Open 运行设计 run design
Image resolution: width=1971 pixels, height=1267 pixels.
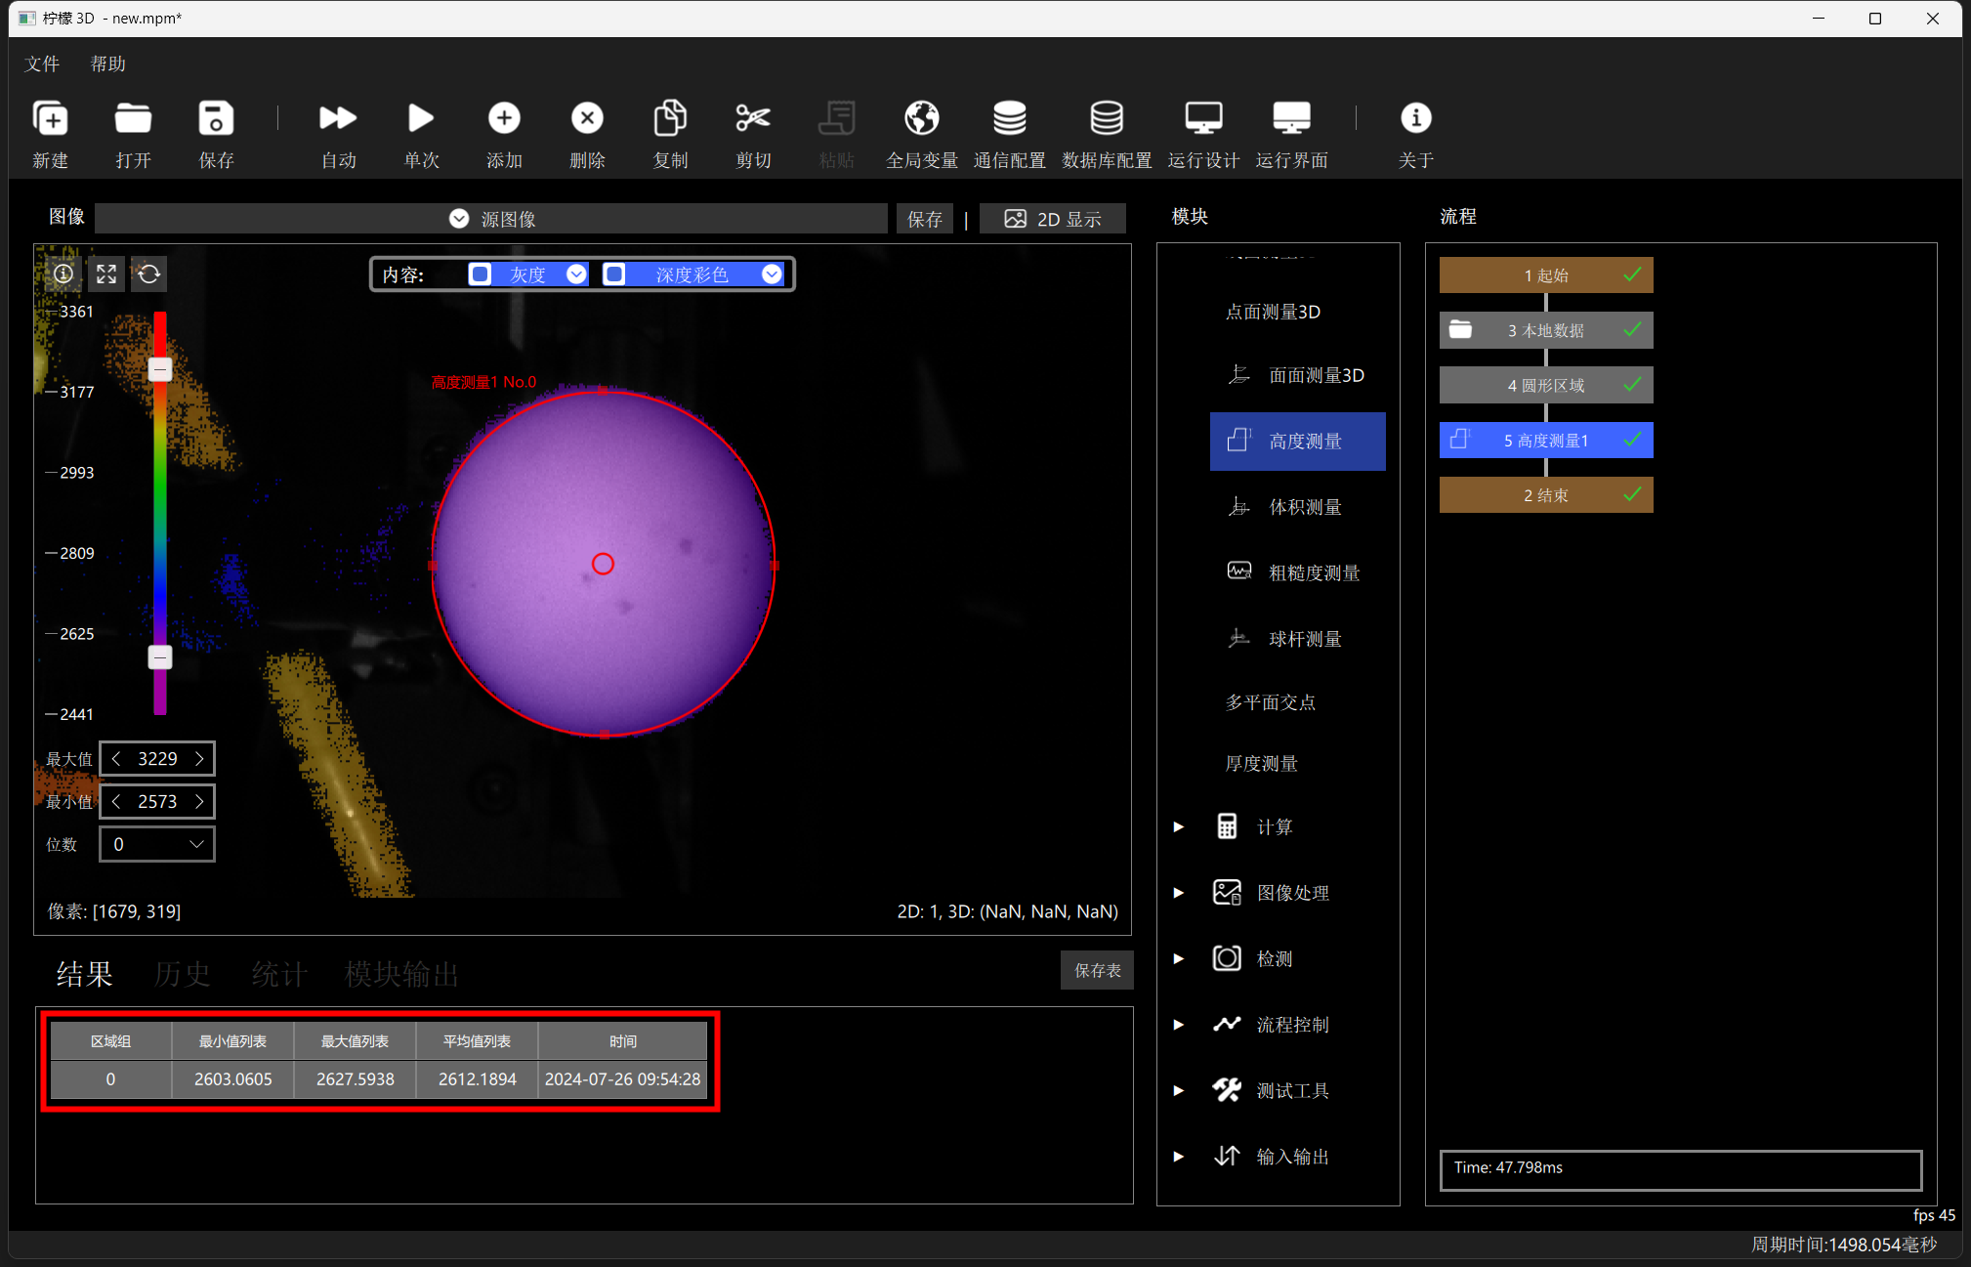(x=1203, y=118)
